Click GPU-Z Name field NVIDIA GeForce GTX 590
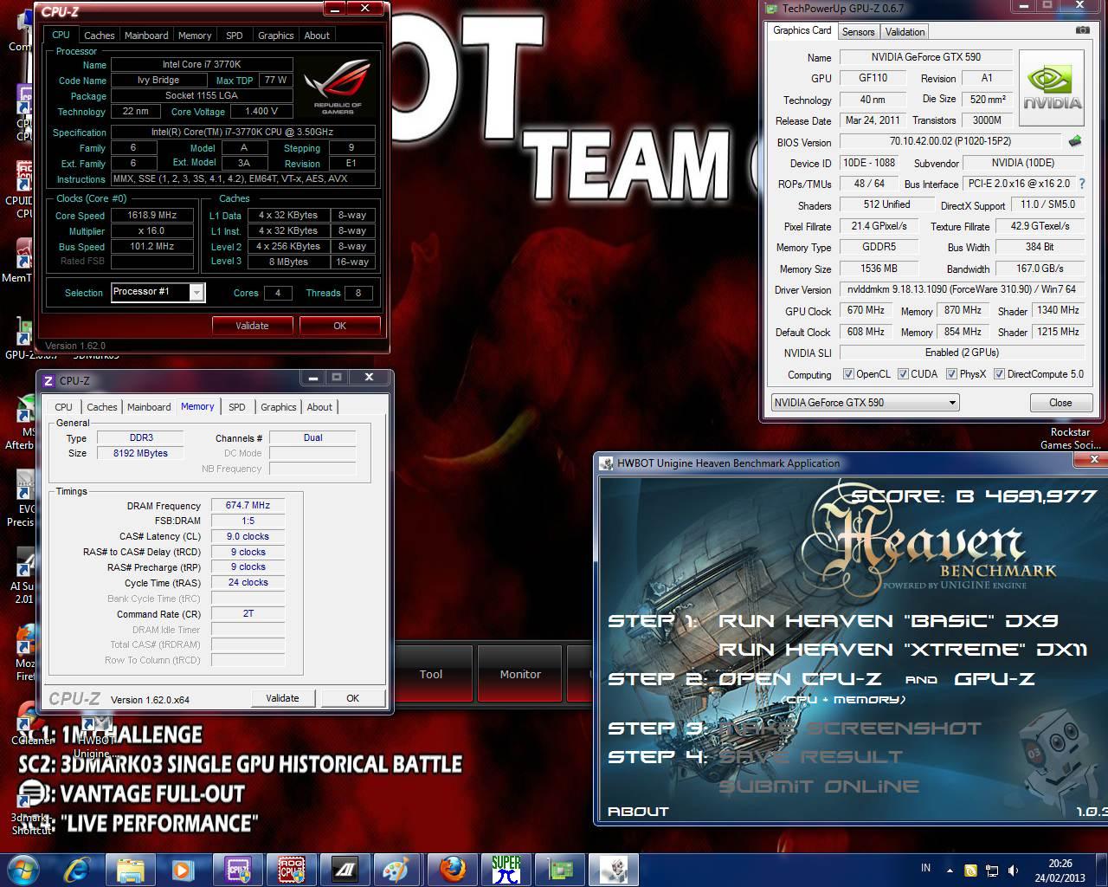Image resolution: width=1108 pixels, height=887 pixels. pos(925,57)
